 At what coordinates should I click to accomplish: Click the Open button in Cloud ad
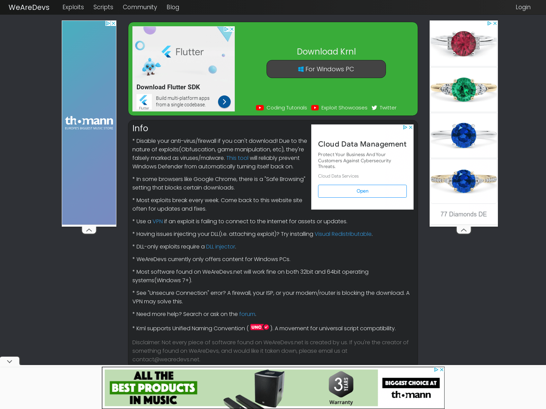coord(362,191)
